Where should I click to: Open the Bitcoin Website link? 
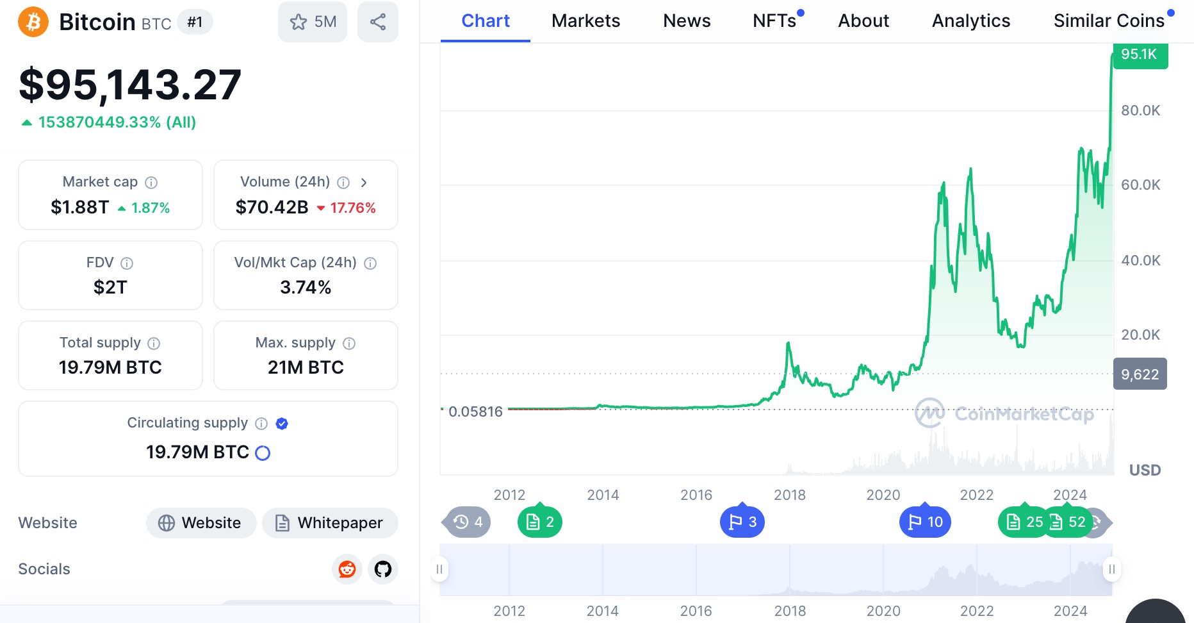pyautogui.click(x=201, y=523)
